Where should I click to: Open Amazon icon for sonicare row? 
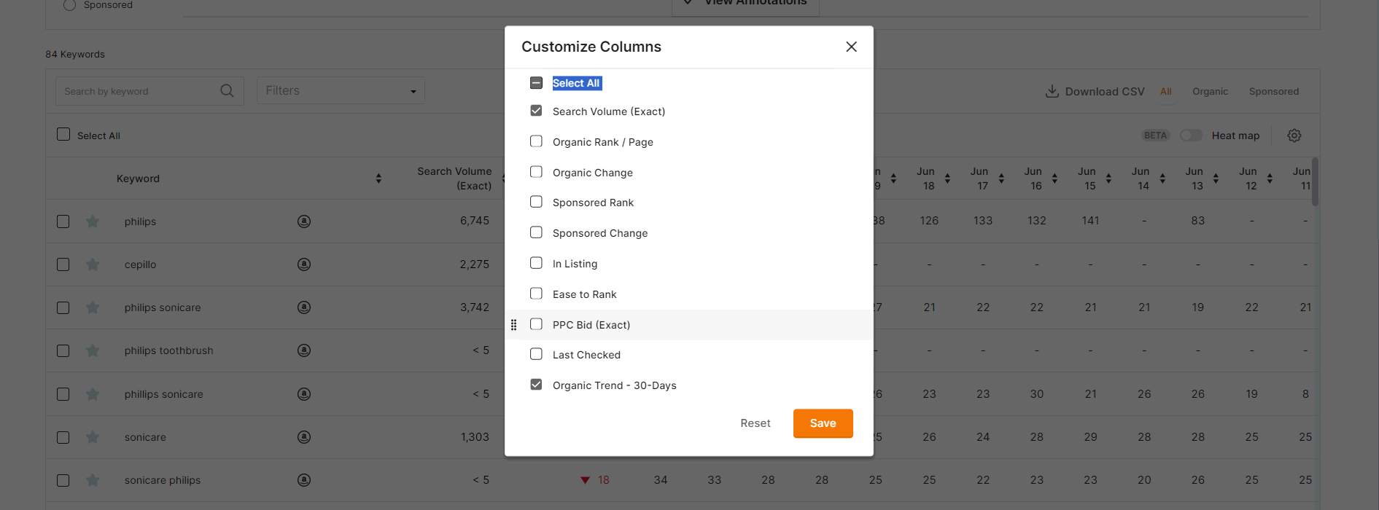[x=304, y=437]
